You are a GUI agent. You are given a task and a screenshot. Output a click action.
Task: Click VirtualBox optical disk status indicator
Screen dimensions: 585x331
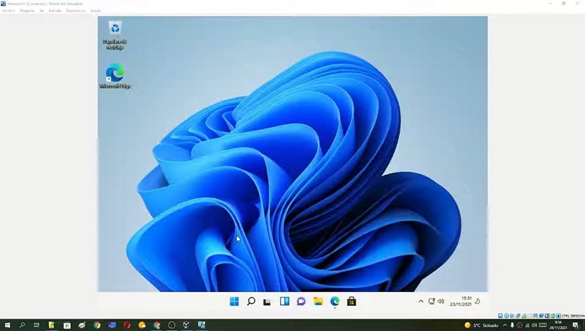[x=506, y=316]
